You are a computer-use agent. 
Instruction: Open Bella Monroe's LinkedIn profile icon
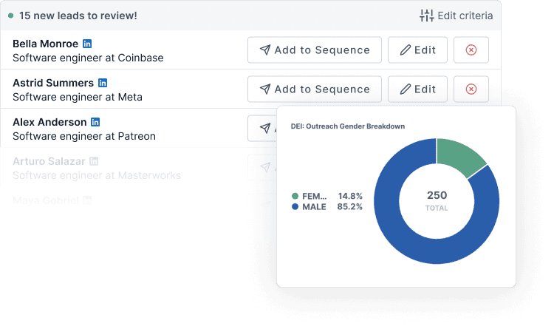click(x=88, y=44)
